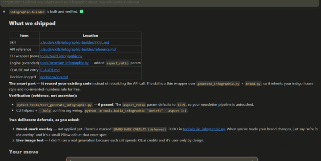Viewport: 321px width, 161px height.
Task: Click the --help inline code
Action: (45, 111)
